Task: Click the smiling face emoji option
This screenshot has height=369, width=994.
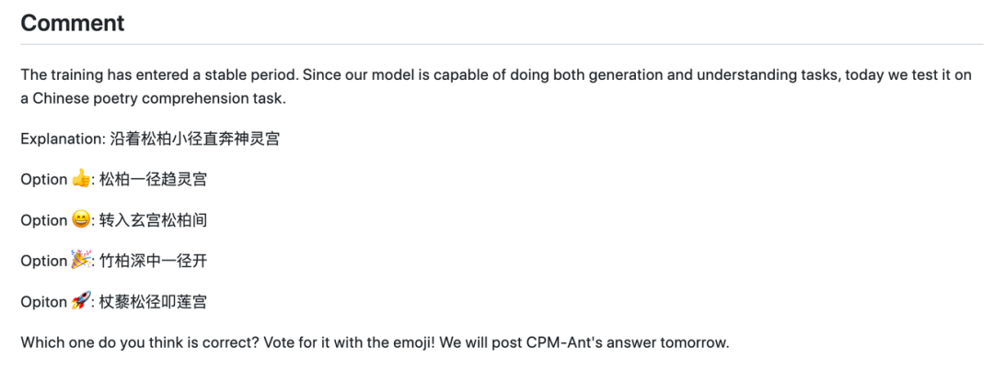Action: point(81,220)
